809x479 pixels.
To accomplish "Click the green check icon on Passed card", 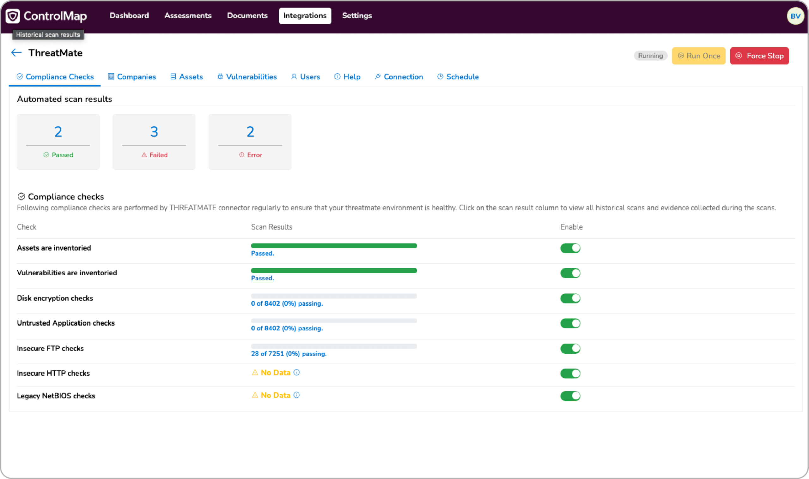I will [x=46, y=155].
